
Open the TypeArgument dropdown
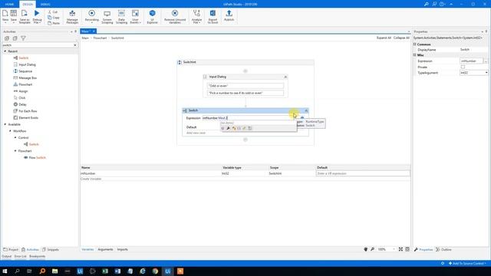click(486, 73)
